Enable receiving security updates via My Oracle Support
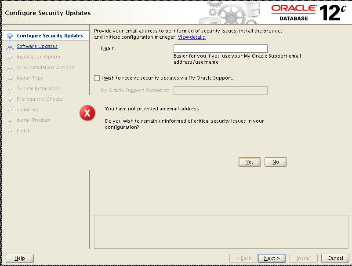352x266 pixels. click(x=97, y=78)
